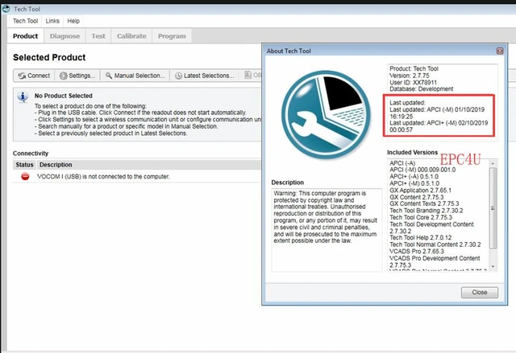The width and height of the screenshot is (516, 353).
Task: Click 'Product: Tech Tool' line in About dialog
Action: point(414,68)
